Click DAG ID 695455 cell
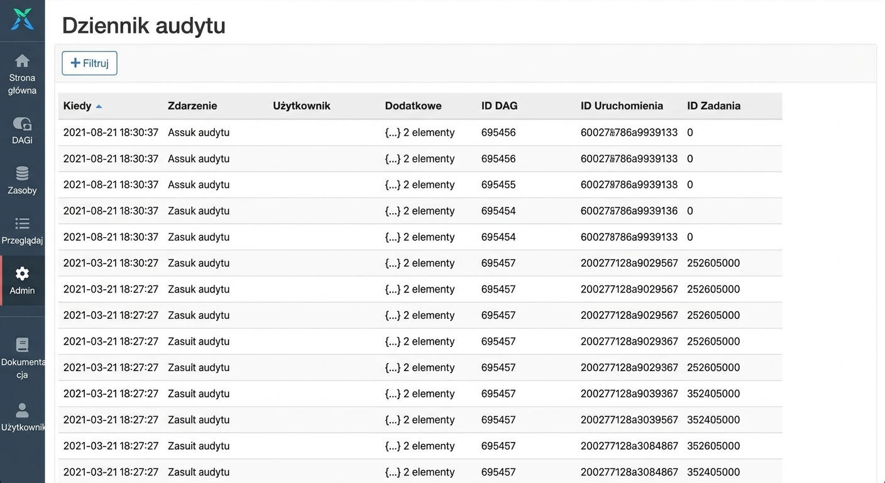885x483 pixels. click(498, 185)
